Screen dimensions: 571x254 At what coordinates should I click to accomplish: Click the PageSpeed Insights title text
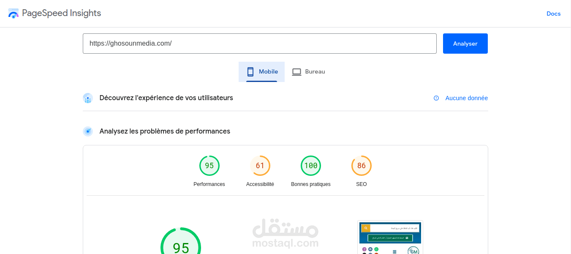point(62,13)
